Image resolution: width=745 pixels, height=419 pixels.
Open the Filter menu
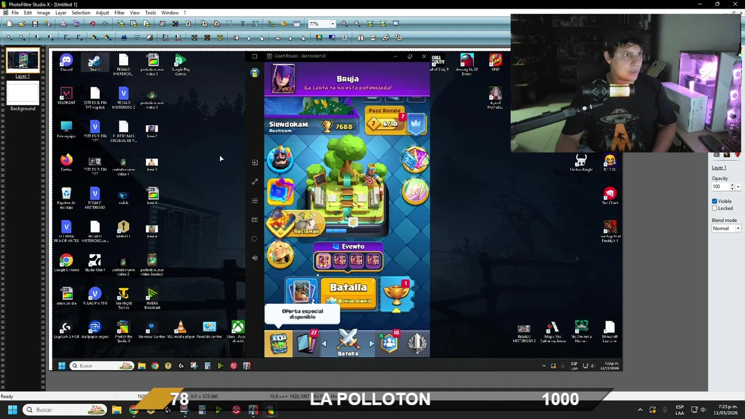[x=119, y=13]
